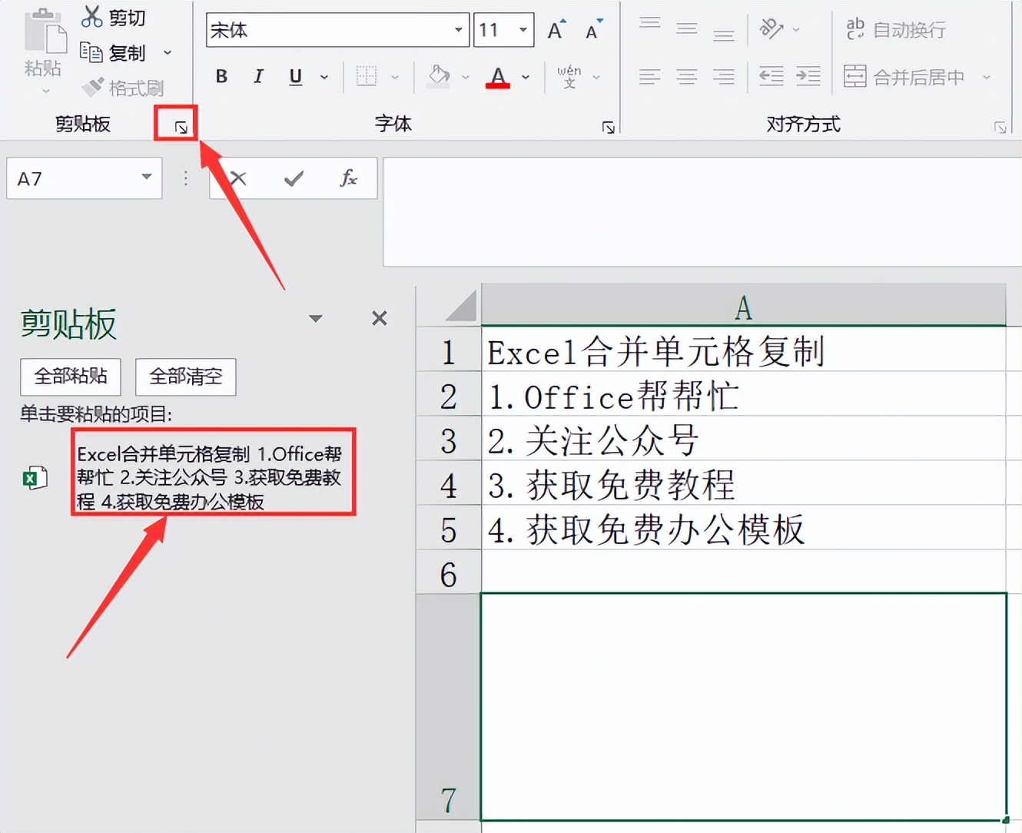The width and height of the screenshot is (1022, 833).
Task: Expand the phonetic guide dropdown arrow
Action: point(596,77)
